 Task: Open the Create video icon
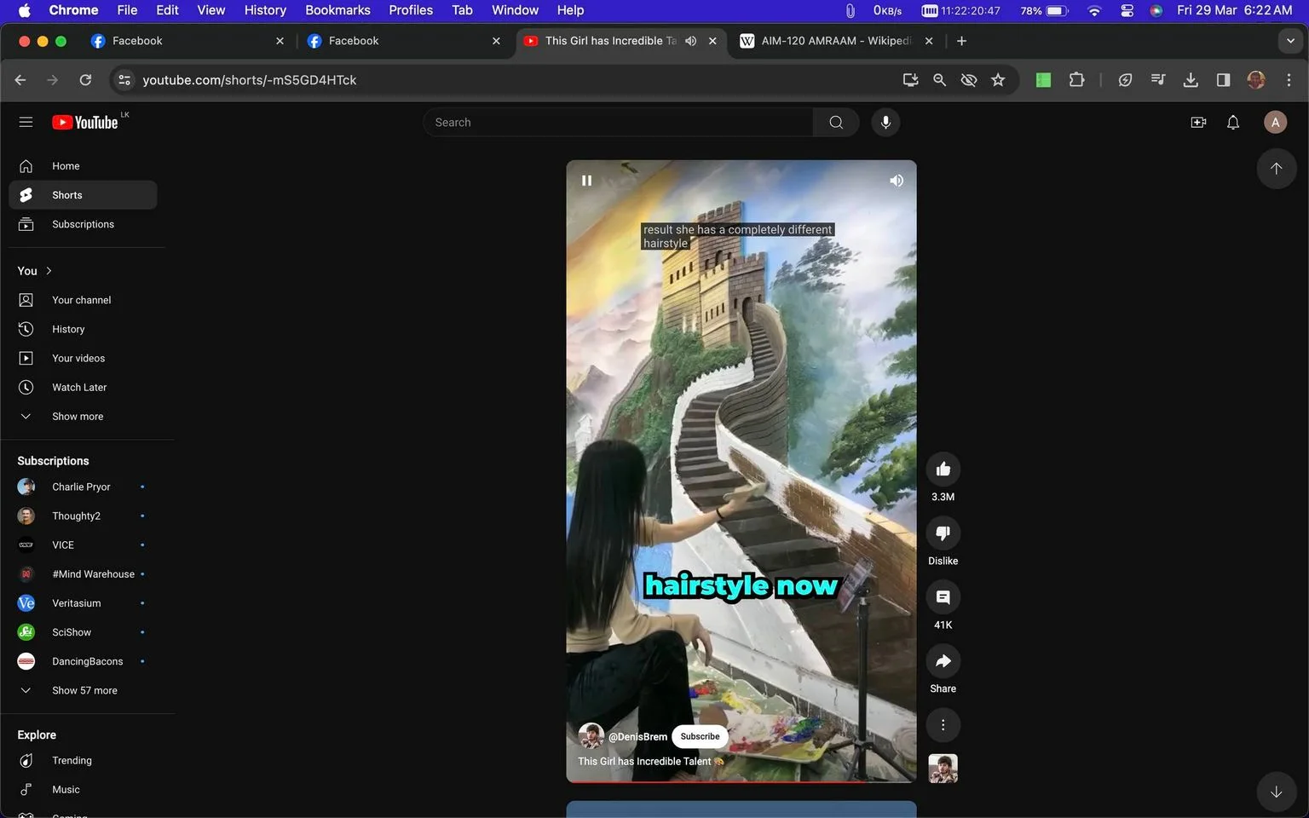1198,122
